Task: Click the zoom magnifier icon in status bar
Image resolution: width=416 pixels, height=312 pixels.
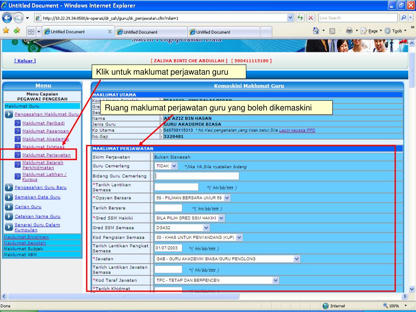Action: pos(385,305)
